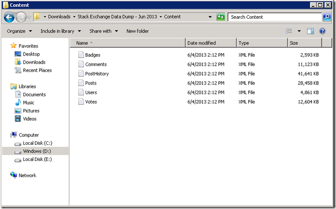Open the Include in library menu
The height and width of the screenshot is (209, 336).
click(60, 31)
